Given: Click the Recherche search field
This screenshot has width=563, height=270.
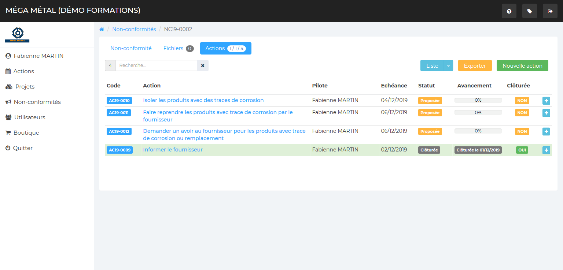Looking at the screenshot, I should [156, 65].
